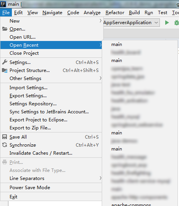Choose Invalidate Caches / Restart...
The image size is (179, 206).
51,153
